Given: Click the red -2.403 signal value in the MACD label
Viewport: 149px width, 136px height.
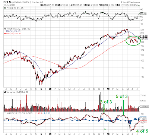Looking at the screenshot, I should [x=38, y=113].
